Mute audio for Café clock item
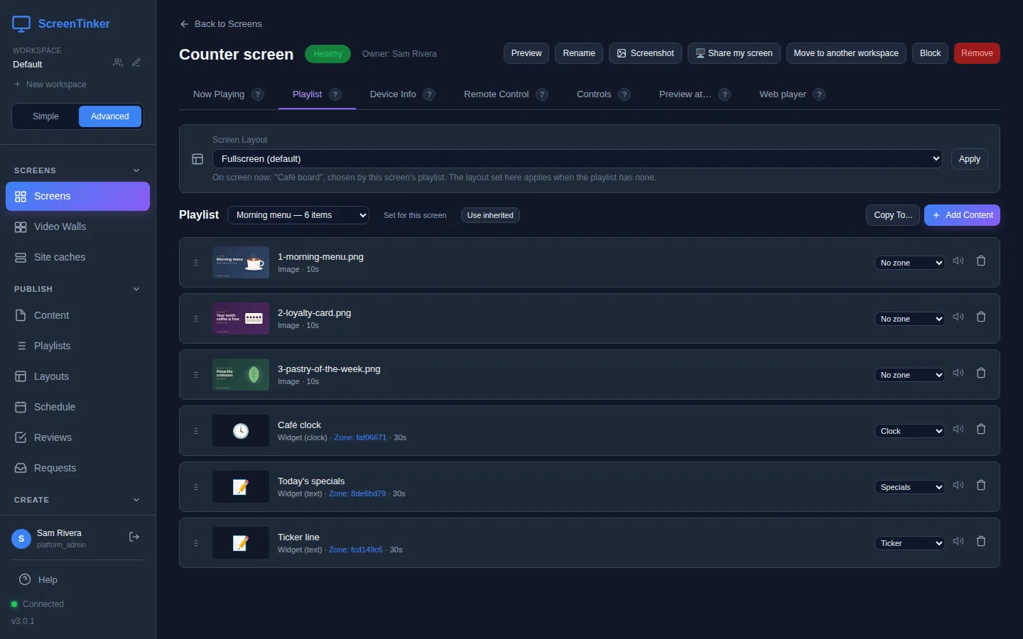The image size is (1023, 639). click(958, 430)
